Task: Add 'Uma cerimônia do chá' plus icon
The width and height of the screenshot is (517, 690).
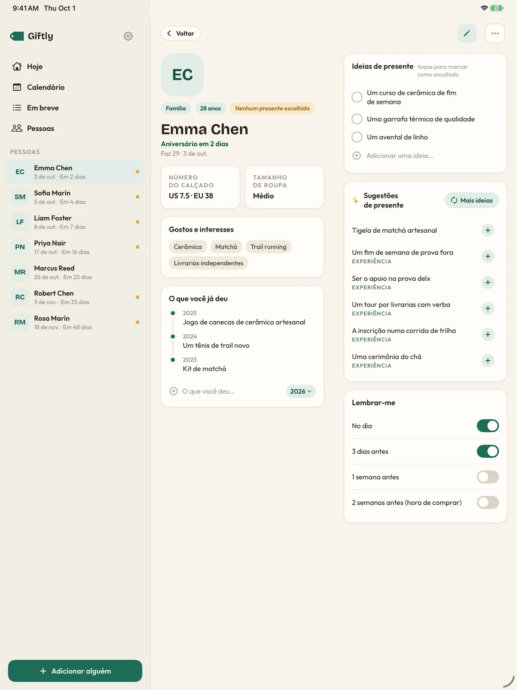Action: (x=488, y=361)
